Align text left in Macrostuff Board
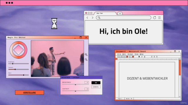 [152, 57]
